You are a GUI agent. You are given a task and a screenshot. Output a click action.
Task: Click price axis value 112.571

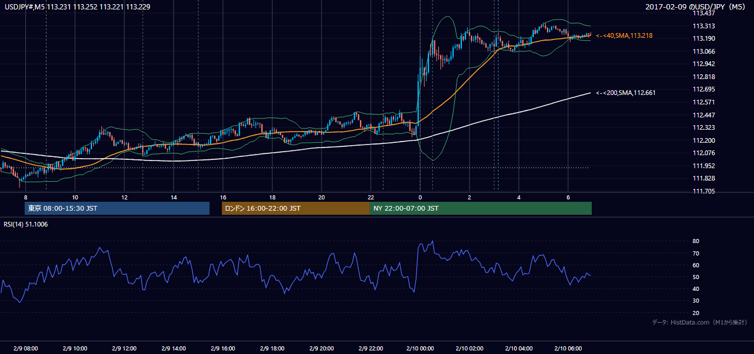(x=703, y=102)
